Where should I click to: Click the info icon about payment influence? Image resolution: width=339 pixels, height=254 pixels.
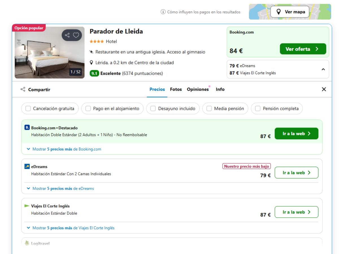point(163,12)
